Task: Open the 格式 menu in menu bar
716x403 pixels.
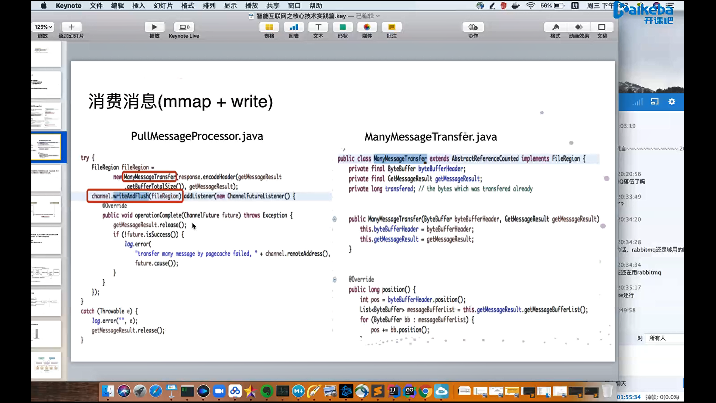Action: [x=188, y=6]
